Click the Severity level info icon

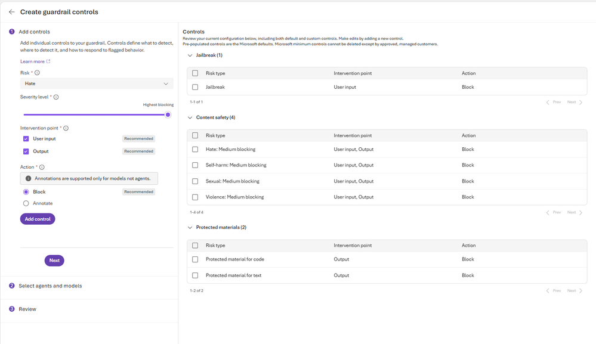point(56,97)
